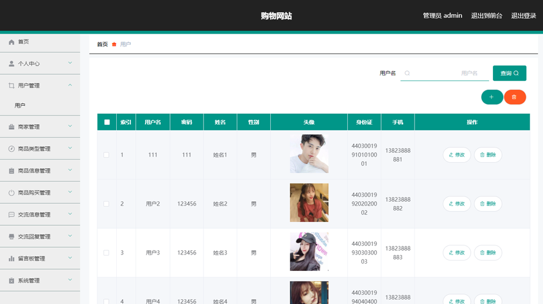The image size is (543, 304).
Task: Click the 首页 breadcrumb link
Action: 102,44
